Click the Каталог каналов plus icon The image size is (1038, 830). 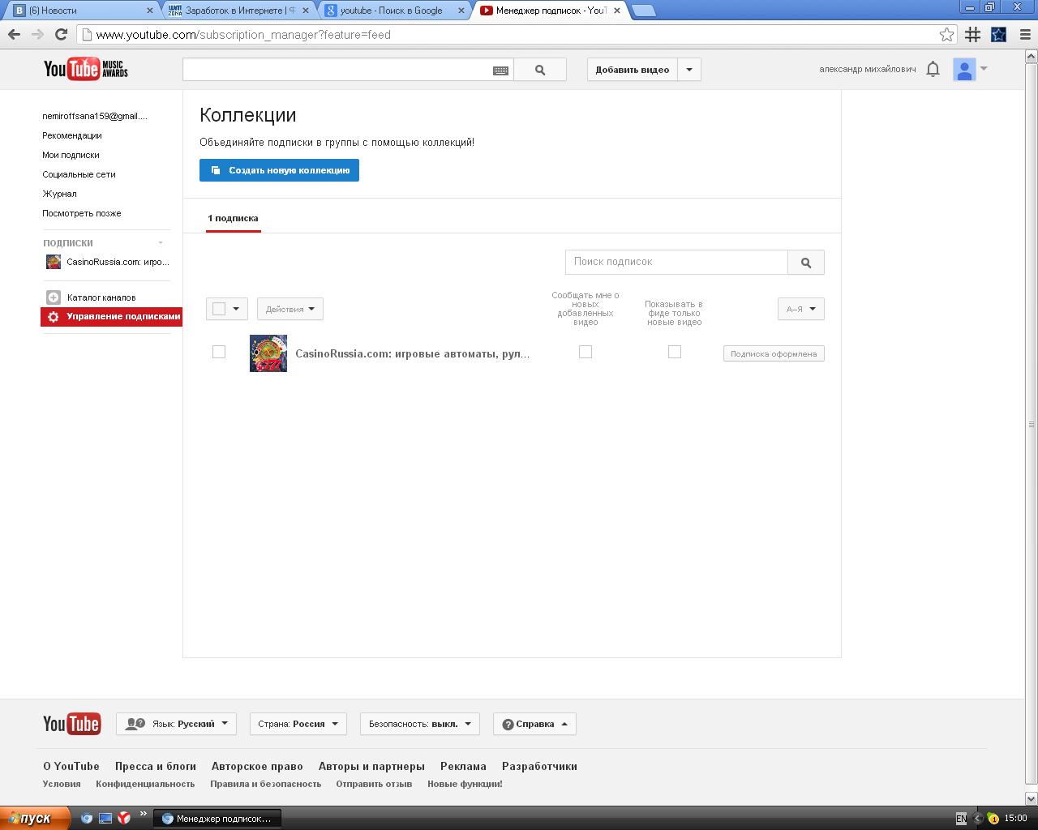[54, 297]
